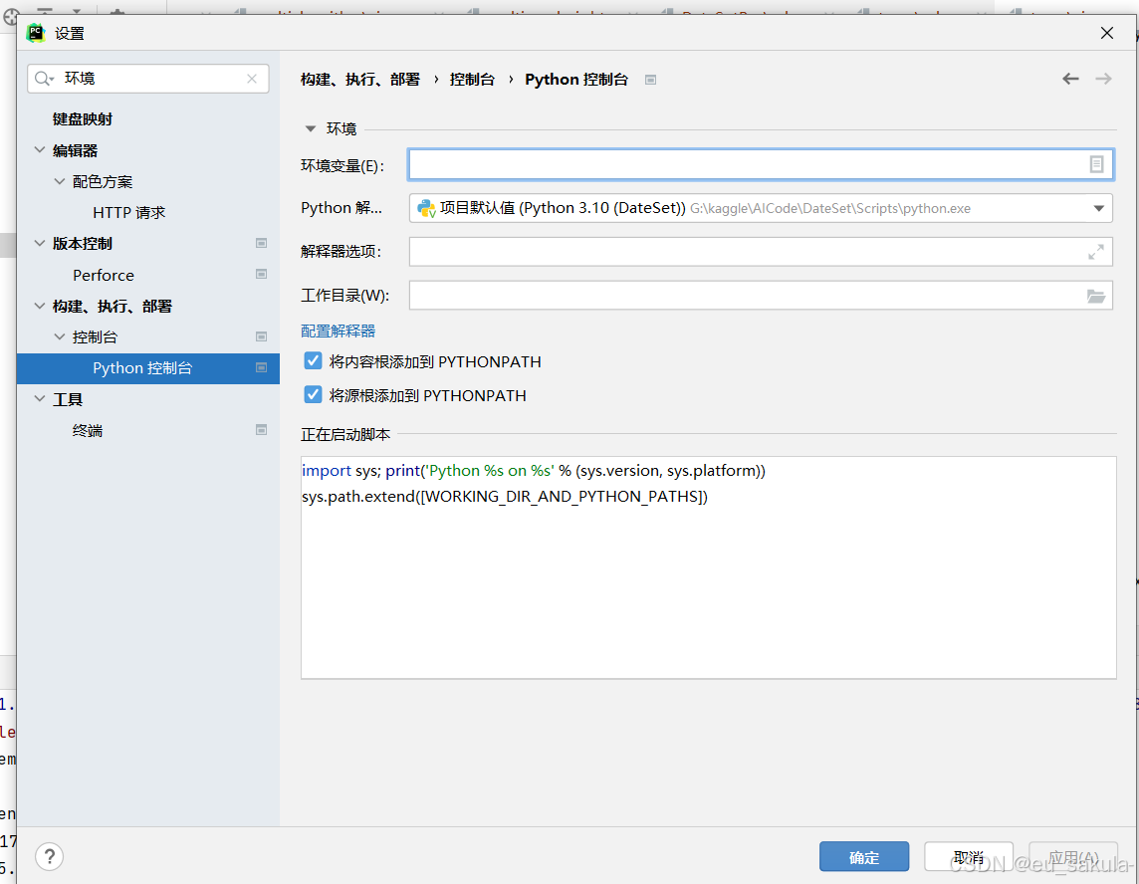Collapse the 环境 section
1139x884 pixels.
pyautogui.click(x=311, y=128)
